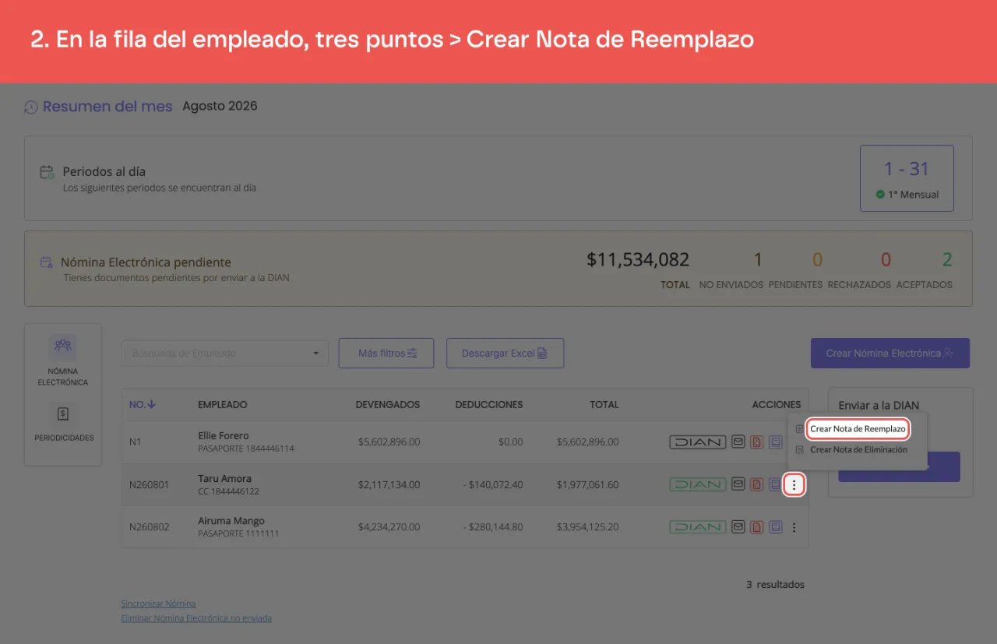Viewport: 997px width, 644px height.
Task: Open the DIAN status for Ellie Forero
Action: [697, 442]
